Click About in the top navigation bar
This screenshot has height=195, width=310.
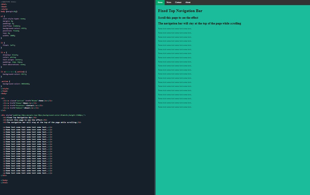pos(188,2)
